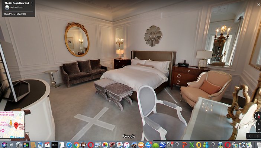Viewport: 261px width, 148px height.
Task: Launch Google Chrome from the dock
Action: pyautogui.click(x=77, y=145)
